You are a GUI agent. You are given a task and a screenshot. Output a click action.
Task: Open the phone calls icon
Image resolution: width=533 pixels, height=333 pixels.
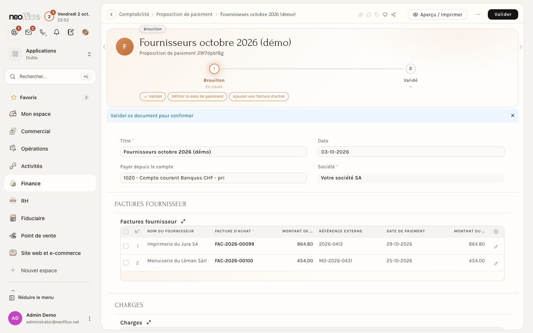point(43,32)
